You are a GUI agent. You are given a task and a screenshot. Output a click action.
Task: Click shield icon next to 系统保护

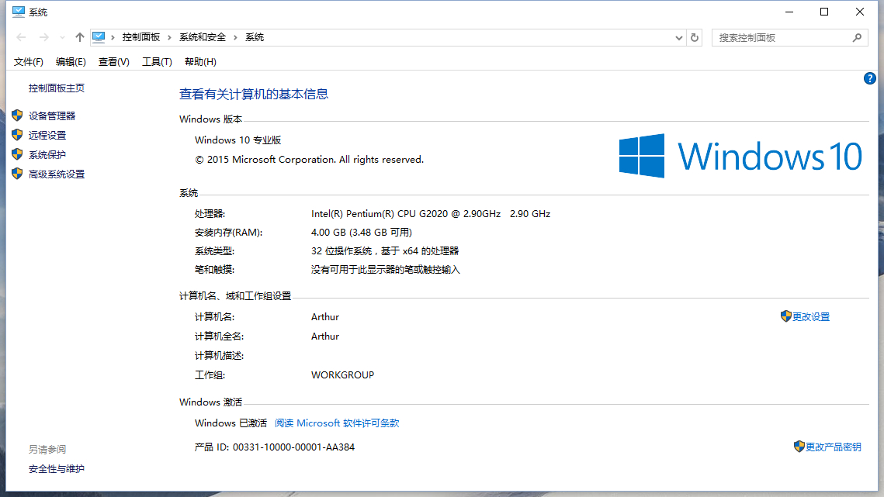(17, 154)
